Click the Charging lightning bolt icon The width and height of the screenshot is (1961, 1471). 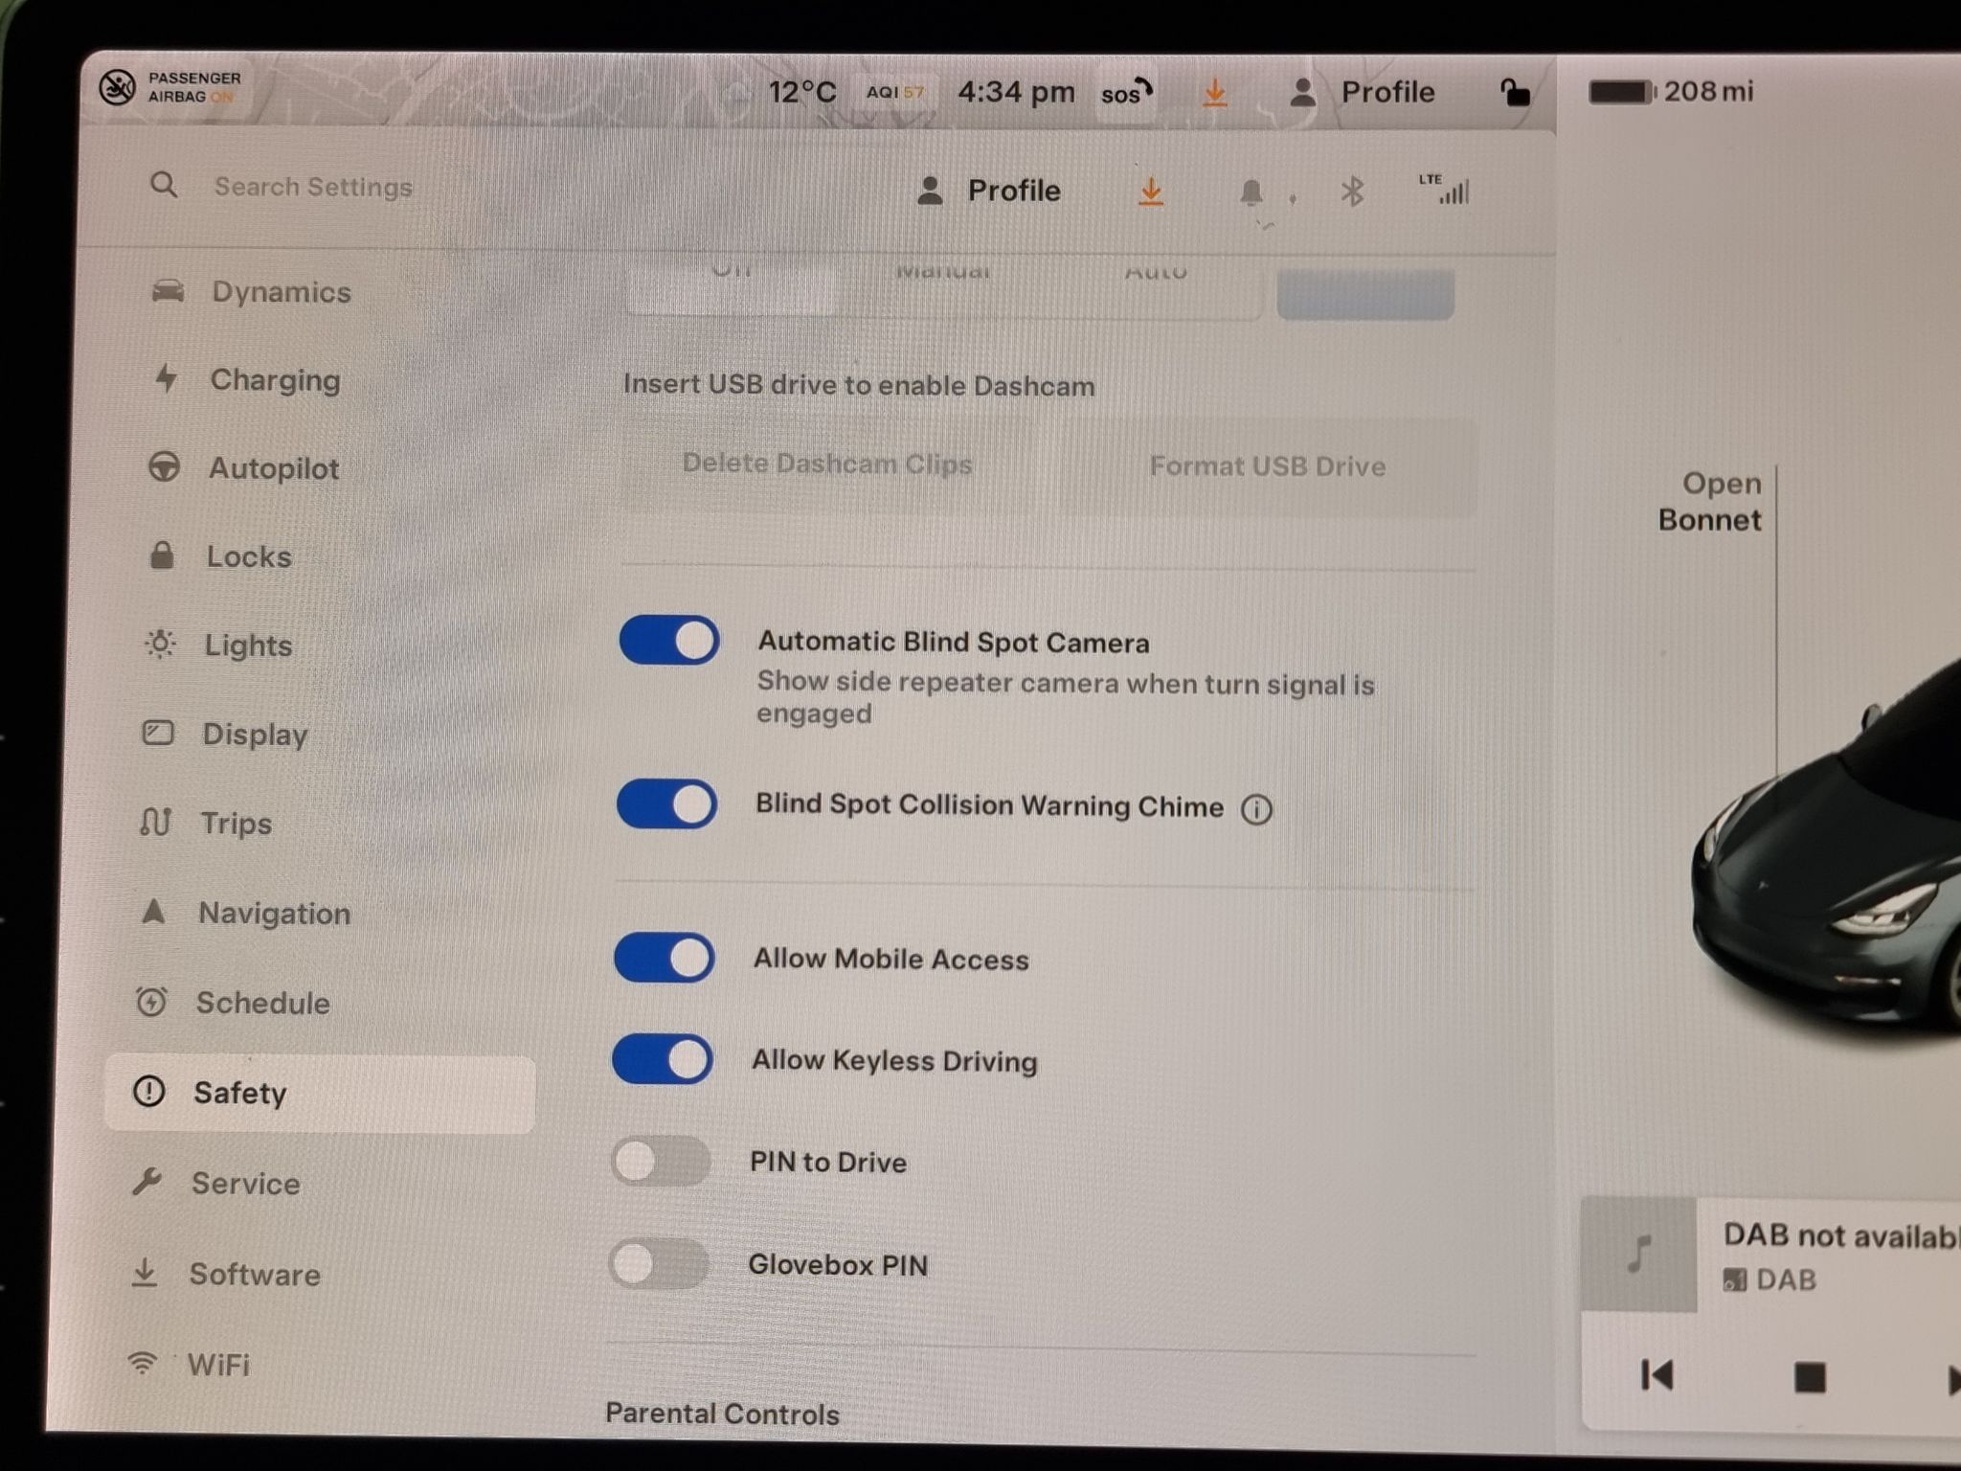(167, 378)
